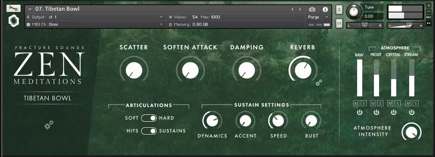
Task: Click the memory chip icon
Action: [170, 25]
